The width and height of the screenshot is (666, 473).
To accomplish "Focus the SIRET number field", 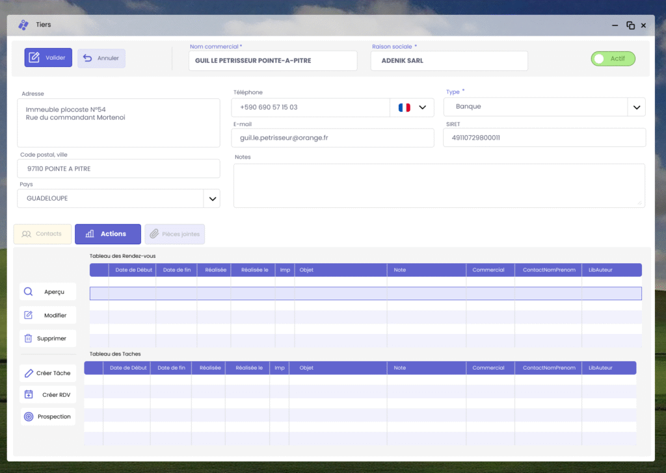I will 544,138.
